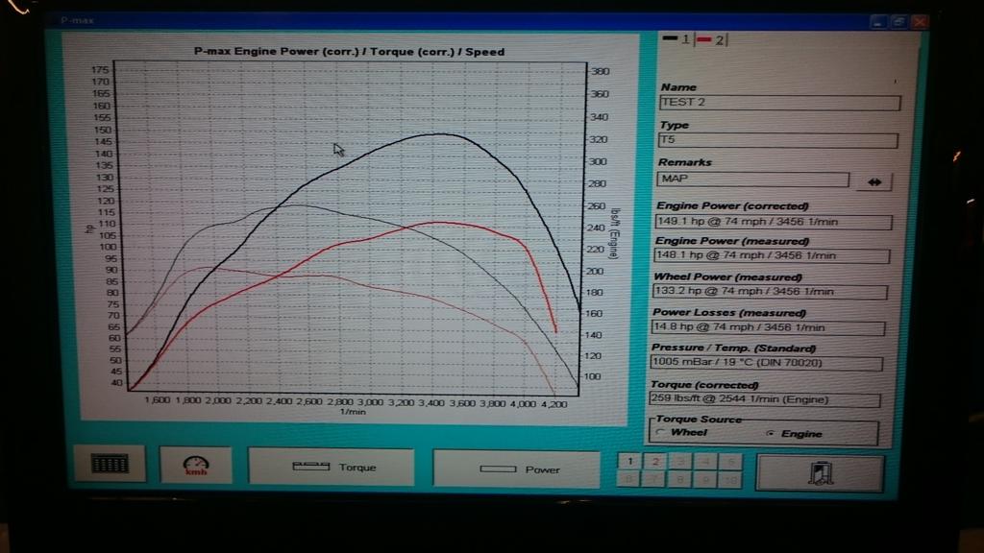Click the exit door icon button
Screen dimensions: 984x553
click(821, 473)
